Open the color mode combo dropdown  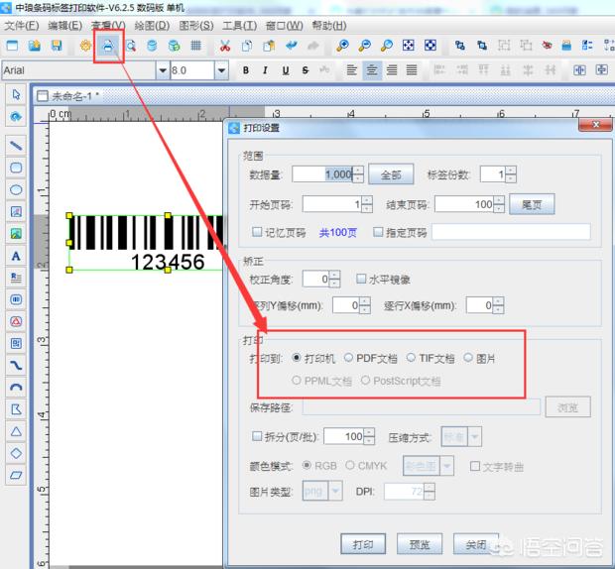pyautogui.click(x=446, y=466)
